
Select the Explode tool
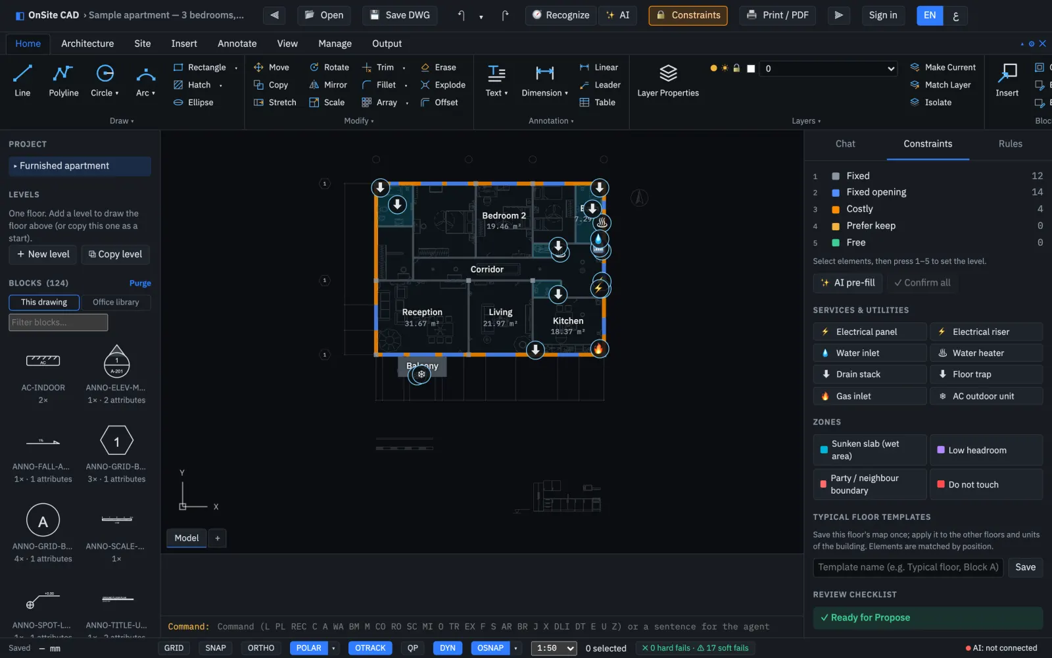tap(442, 85)
